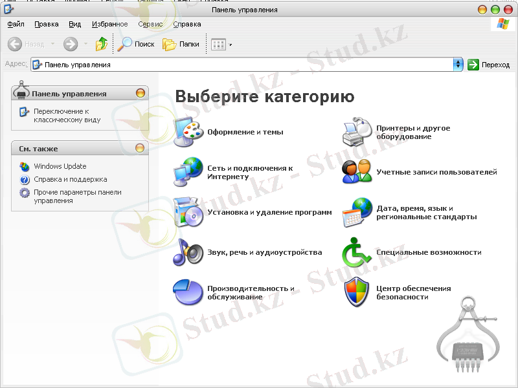Toggle the Folders pane button

(181, 44)
